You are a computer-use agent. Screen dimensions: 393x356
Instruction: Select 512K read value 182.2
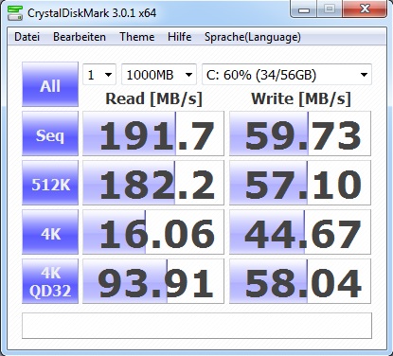pyautogui.click(x=153, y=183)
